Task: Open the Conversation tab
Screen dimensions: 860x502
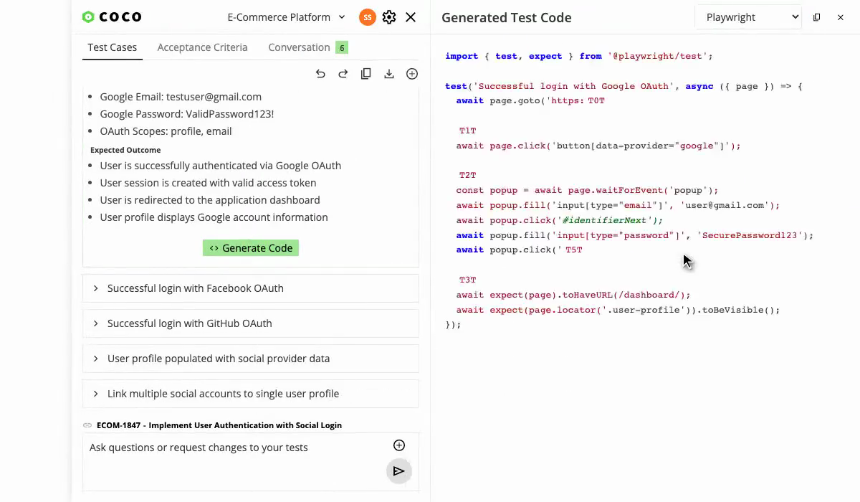Action: pyautogui.click(x=299, y=47)
